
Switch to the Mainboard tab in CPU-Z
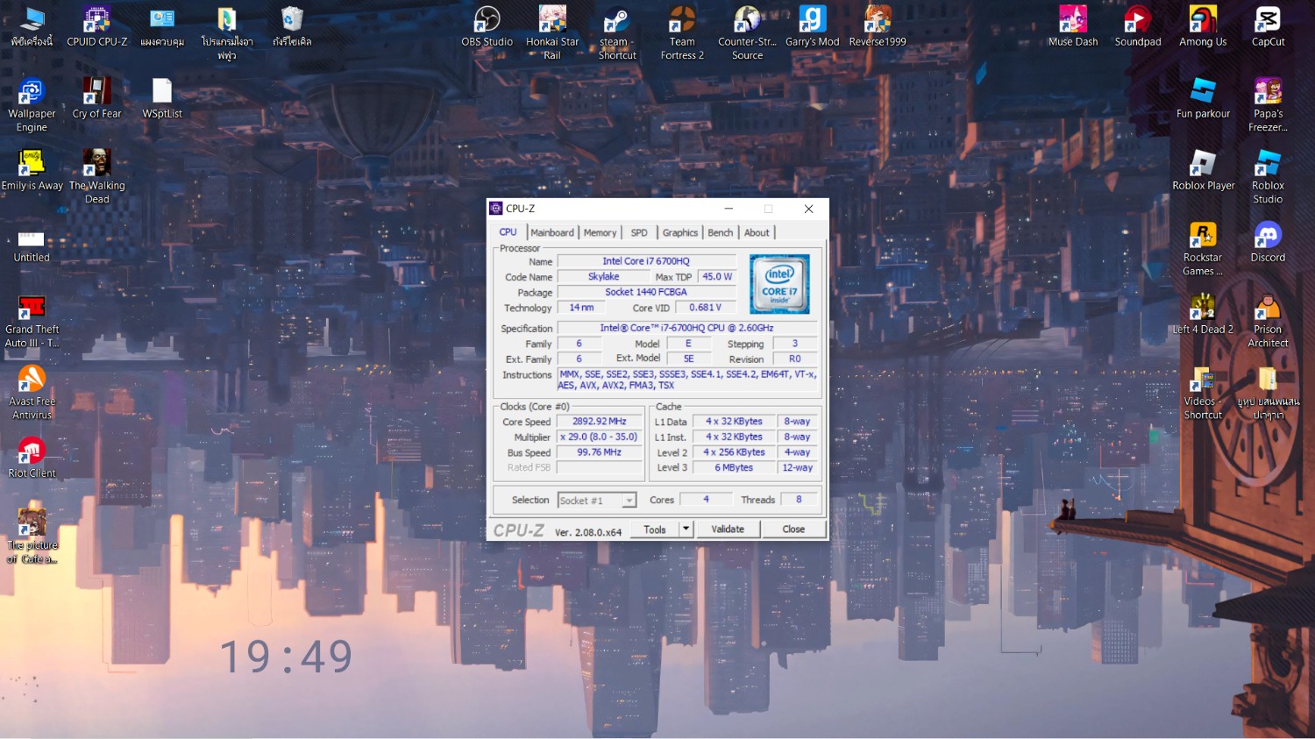[552, 232]
